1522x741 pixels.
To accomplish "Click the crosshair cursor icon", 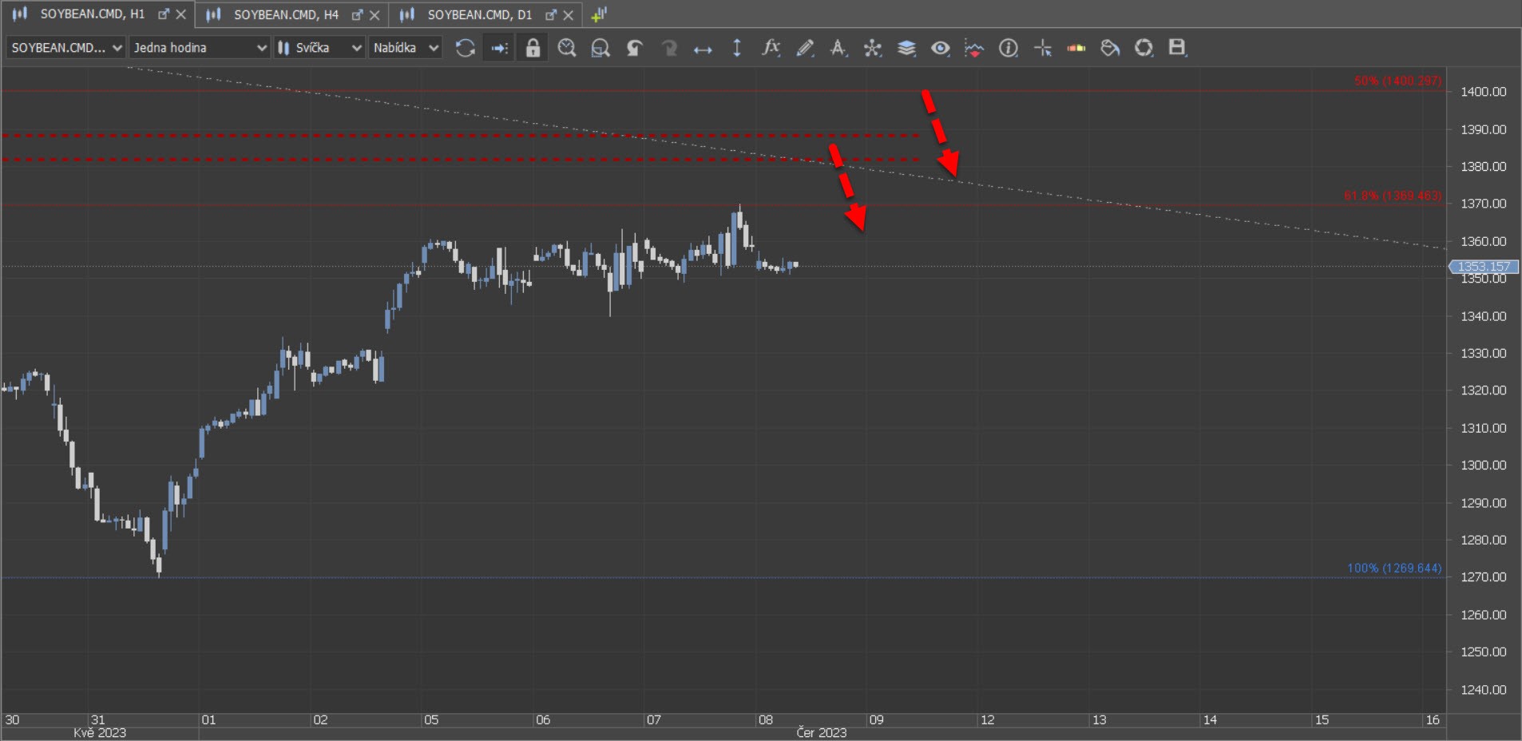I will (1043, 48).
